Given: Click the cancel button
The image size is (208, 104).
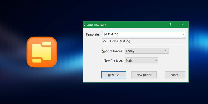Looking at the screenshot, I should (175, 75).
